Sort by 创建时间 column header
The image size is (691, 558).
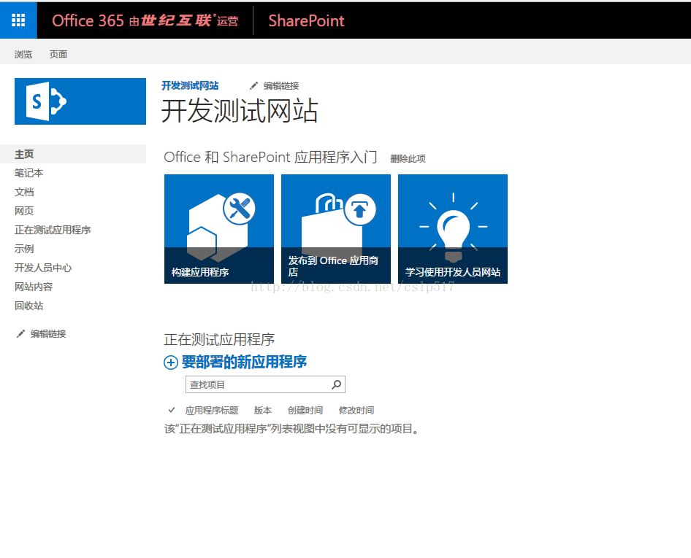tap(305, 411)
